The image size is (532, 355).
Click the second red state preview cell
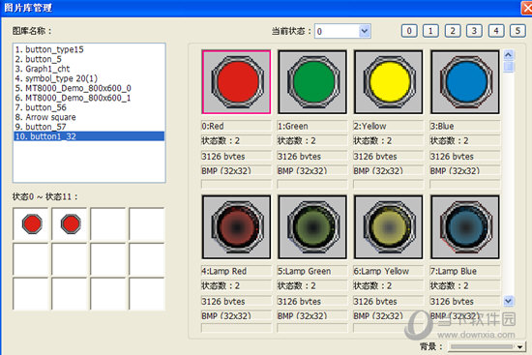tap(71, 224)
